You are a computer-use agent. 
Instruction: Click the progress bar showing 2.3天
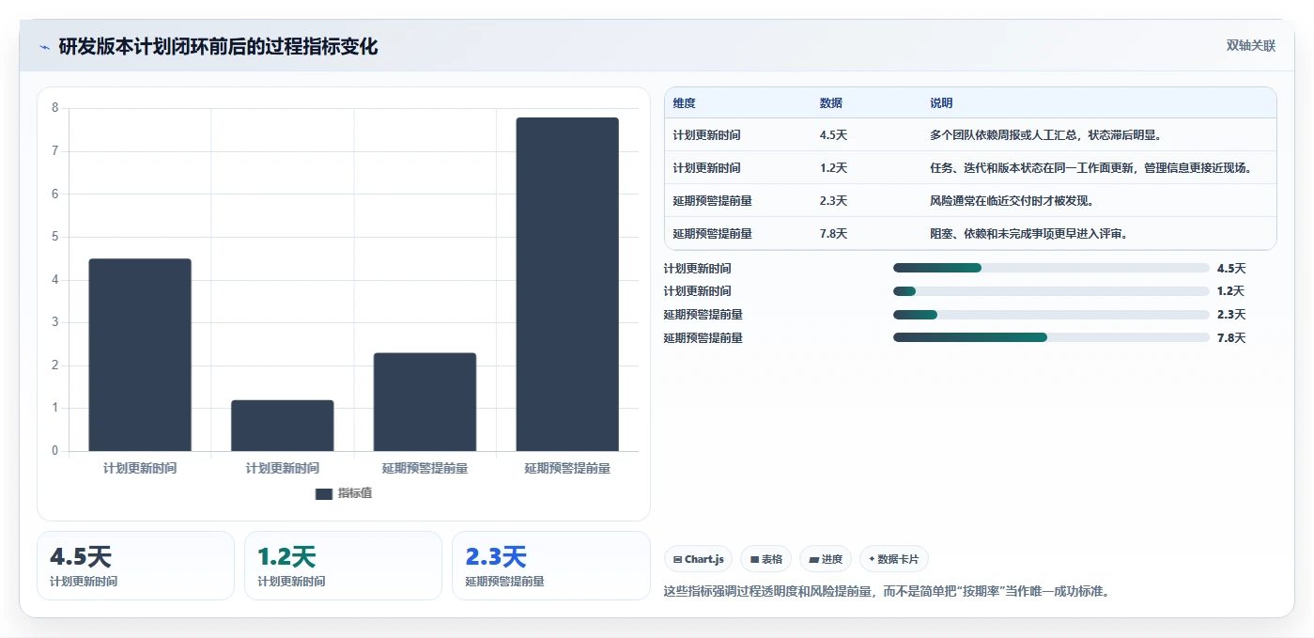(x=1051, y=315)
